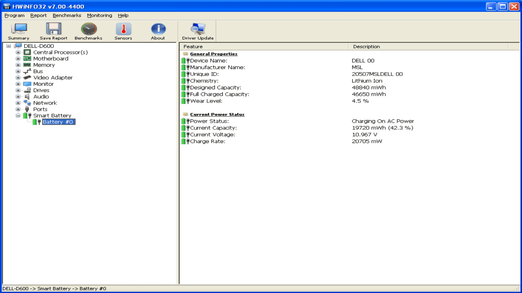Click the About info icon
Image resolution: width=522 pixels, height=293 pixels.
[158, 29]
